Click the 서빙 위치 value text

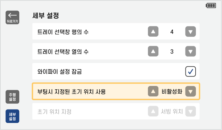click(x=172, y=111)
